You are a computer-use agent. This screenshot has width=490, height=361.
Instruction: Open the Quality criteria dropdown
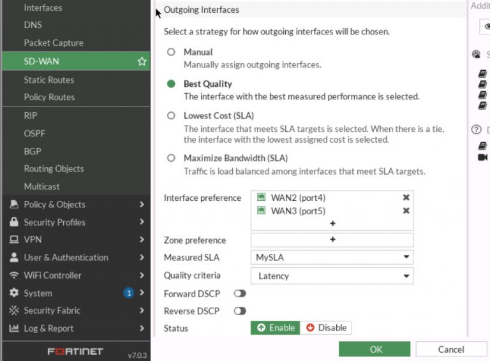point(332,276)
